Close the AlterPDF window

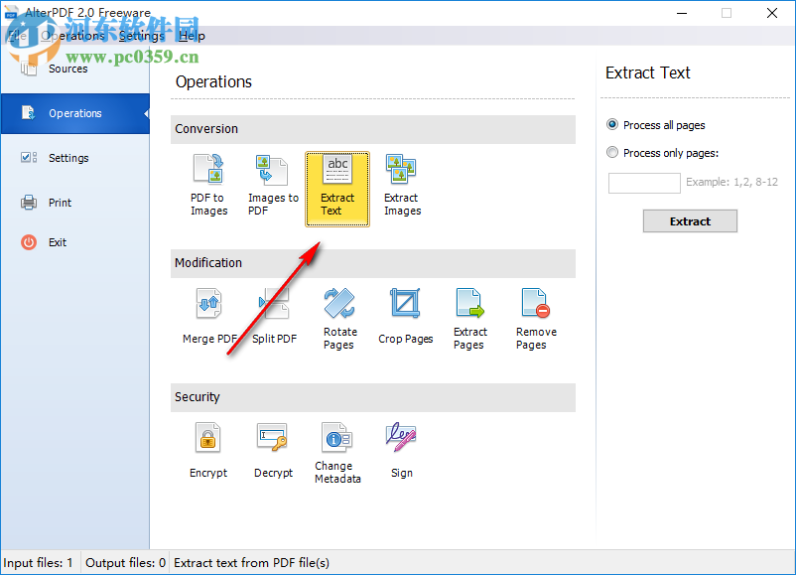[x=771, y=13]
